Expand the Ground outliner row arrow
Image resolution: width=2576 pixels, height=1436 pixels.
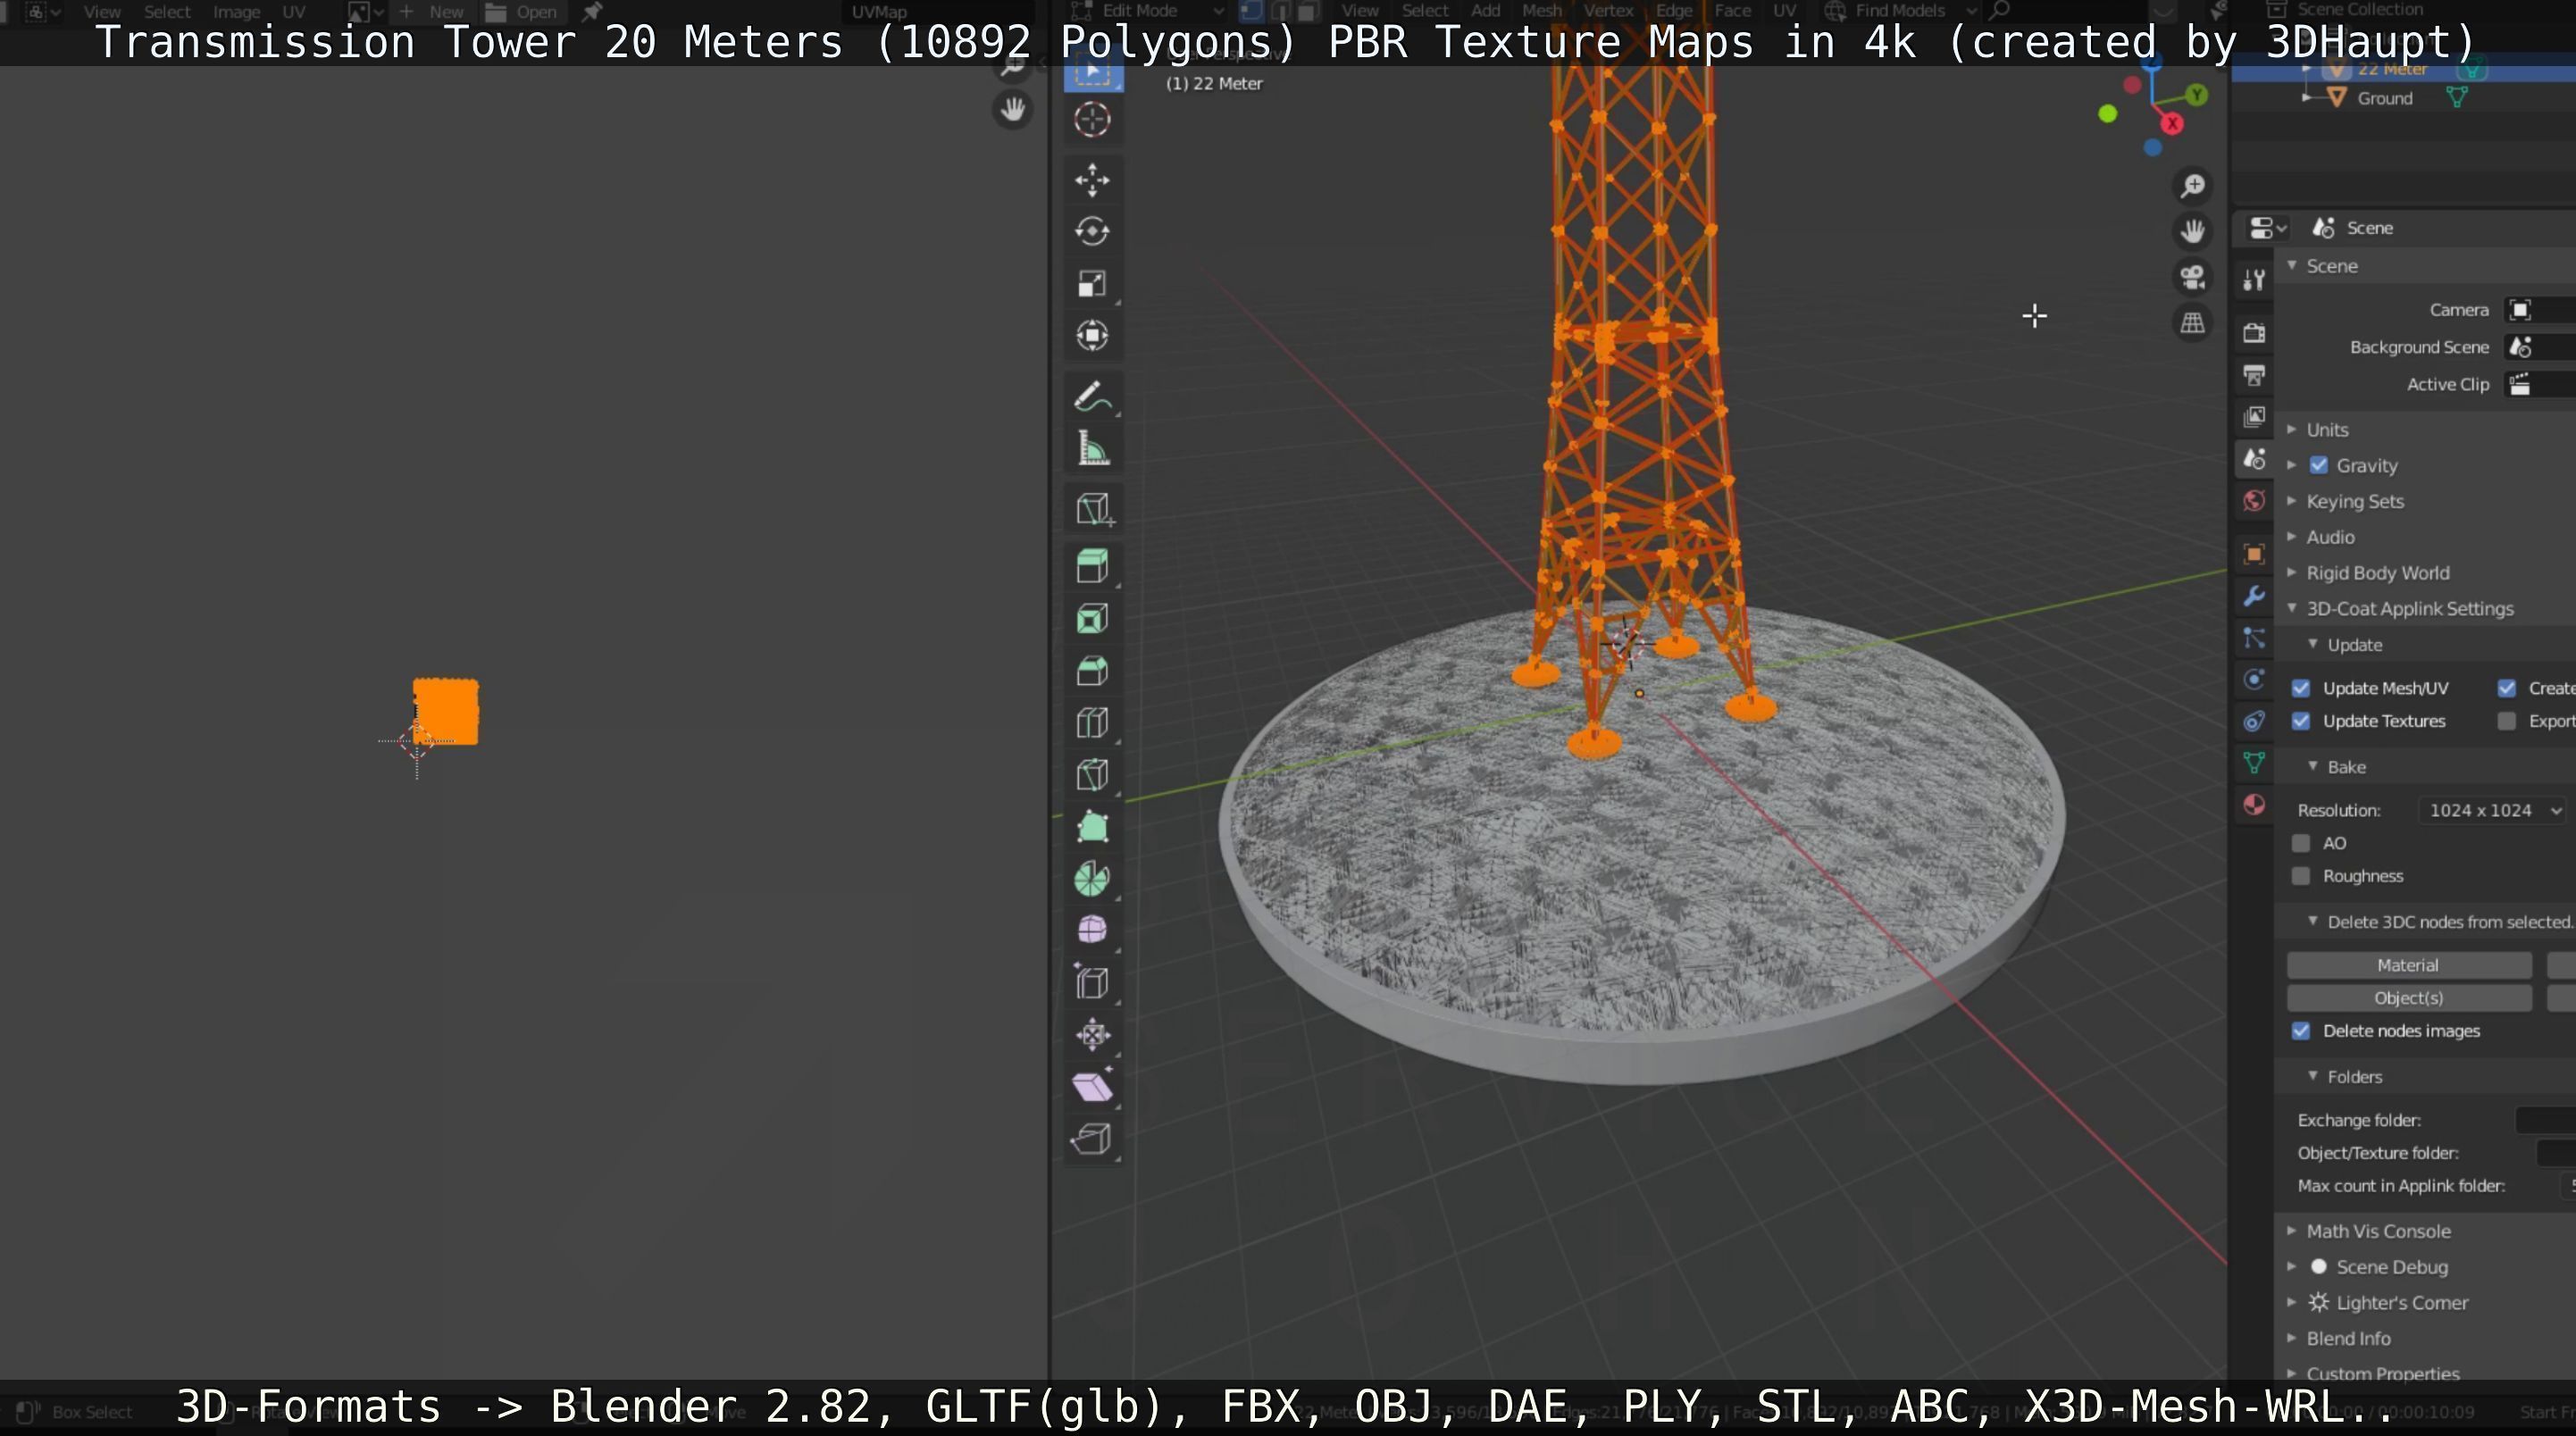click(x=2308, y=98)
